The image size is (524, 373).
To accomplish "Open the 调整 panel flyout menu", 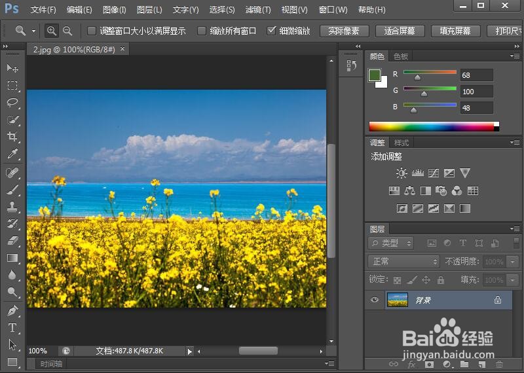I will [515, 143].
